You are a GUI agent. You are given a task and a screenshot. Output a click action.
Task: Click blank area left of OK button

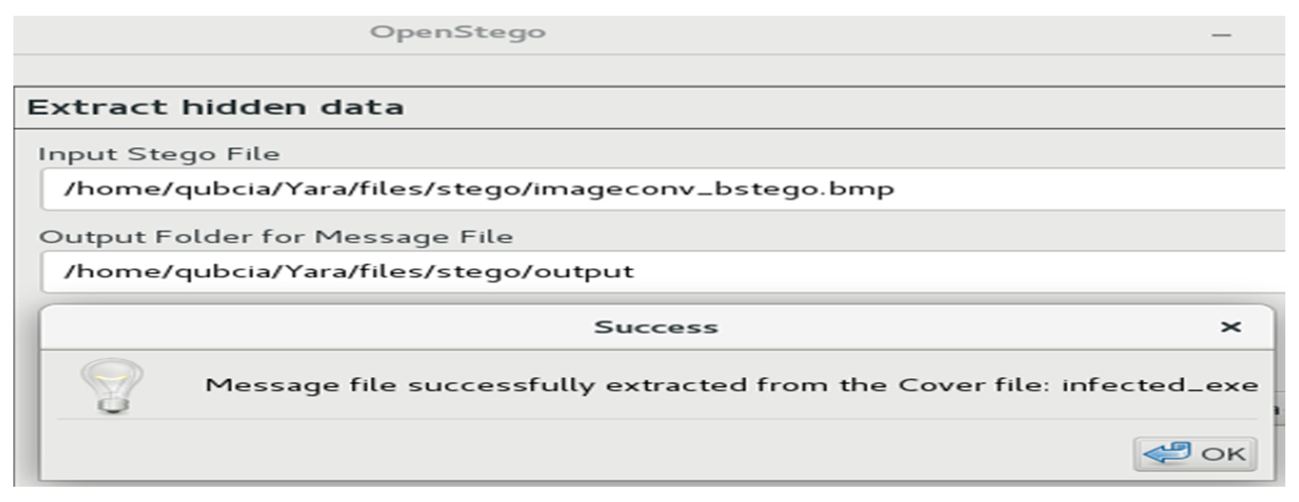605,453
